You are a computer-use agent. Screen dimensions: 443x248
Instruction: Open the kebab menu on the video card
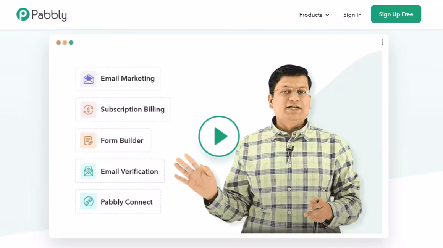coord(382,42)
